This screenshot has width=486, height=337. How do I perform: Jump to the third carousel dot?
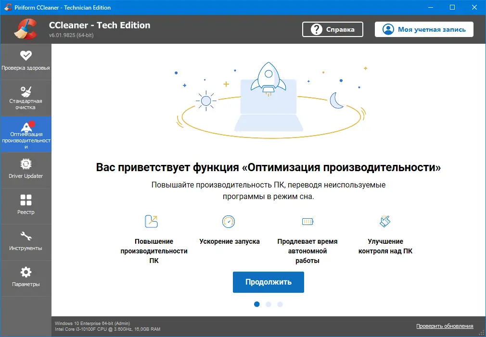(280, 304)
